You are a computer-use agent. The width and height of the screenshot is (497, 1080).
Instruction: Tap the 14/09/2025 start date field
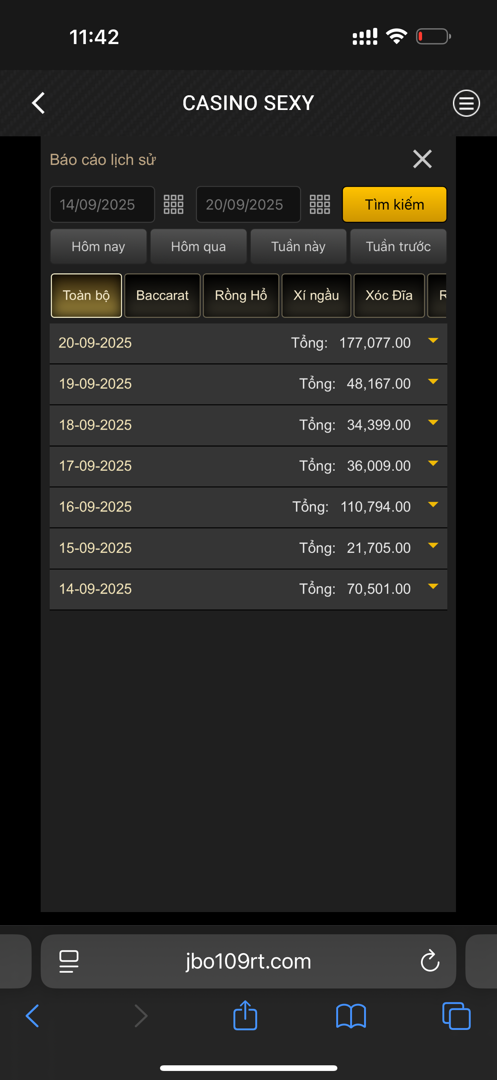point(102,204)
